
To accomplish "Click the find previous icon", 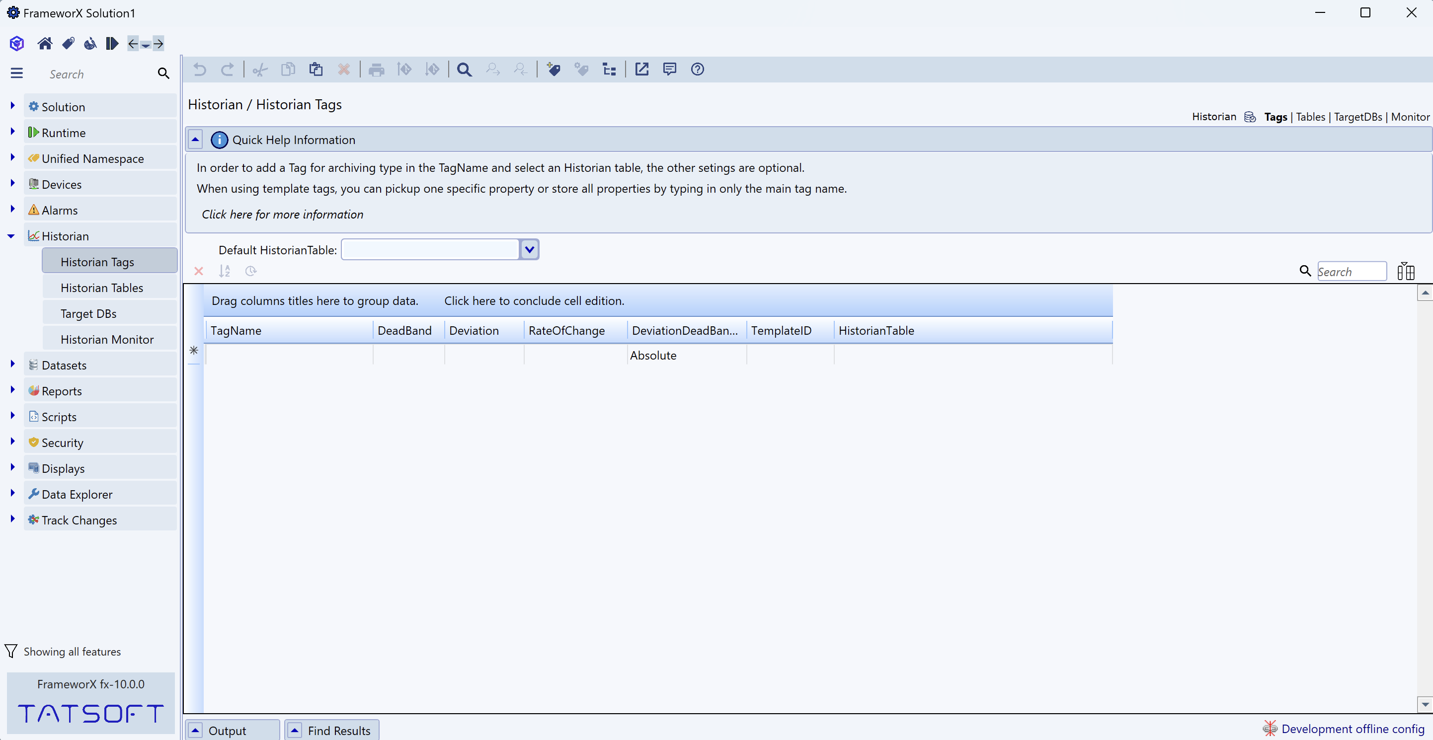I will click(x=521, y=70).
